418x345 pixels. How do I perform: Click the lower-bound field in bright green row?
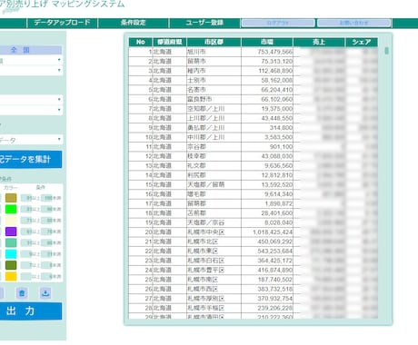pos(26,209)
